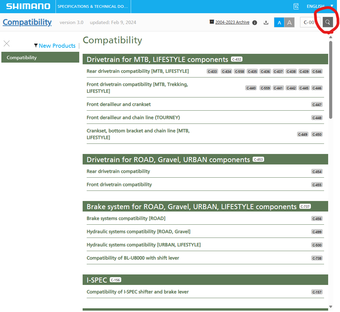This screenshot has width=340, height=312.
Task: Click the scrollbar up arrow
Action: click(x=331, y=37)
